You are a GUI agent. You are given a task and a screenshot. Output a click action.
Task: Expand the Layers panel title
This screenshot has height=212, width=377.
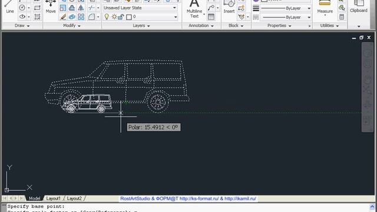tap(141, 25)
